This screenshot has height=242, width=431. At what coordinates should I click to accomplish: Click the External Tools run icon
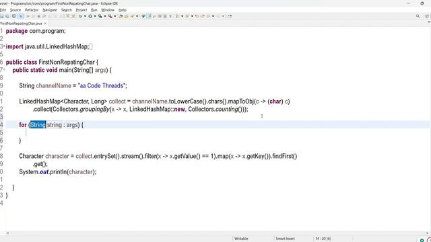click(x=110, y=16)
